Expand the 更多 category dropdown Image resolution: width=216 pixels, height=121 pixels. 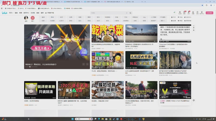(162, 20)
